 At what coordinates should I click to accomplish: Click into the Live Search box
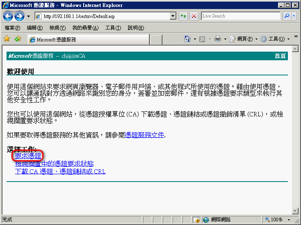coord(241,16)
